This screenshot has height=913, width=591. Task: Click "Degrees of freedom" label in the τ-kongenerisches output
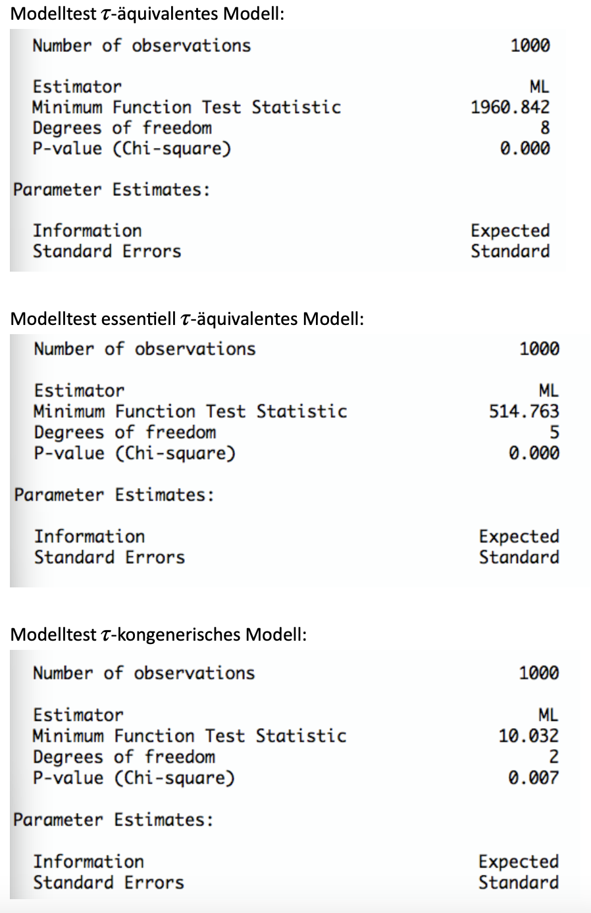(124, 757)
